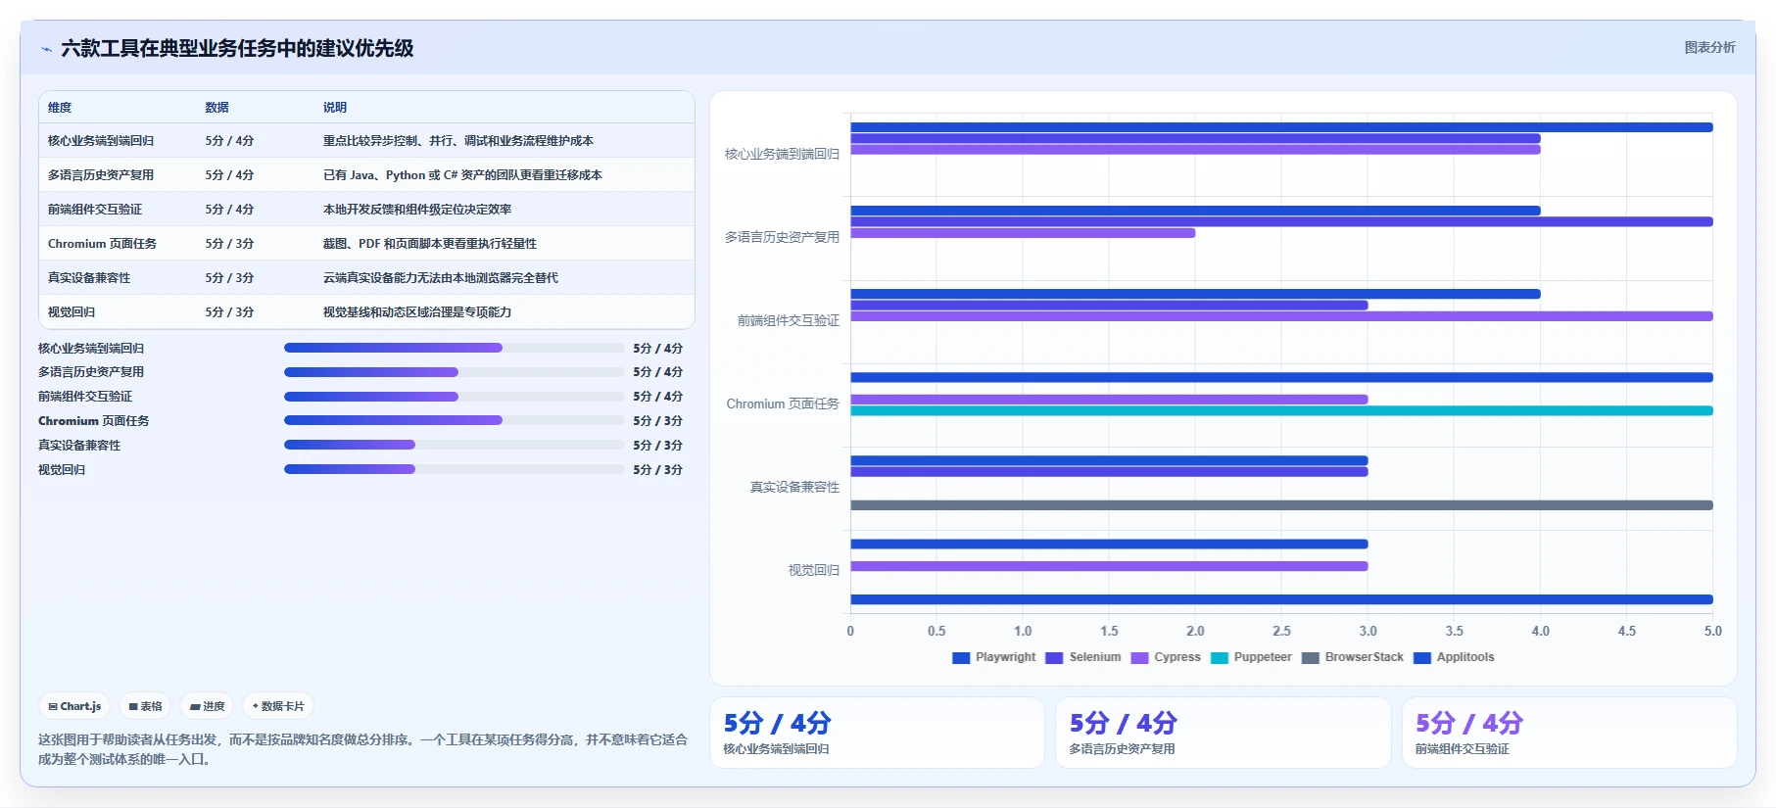
Task: Click the 图表分析 label in the header
Action: click(x=1709, y=48)
